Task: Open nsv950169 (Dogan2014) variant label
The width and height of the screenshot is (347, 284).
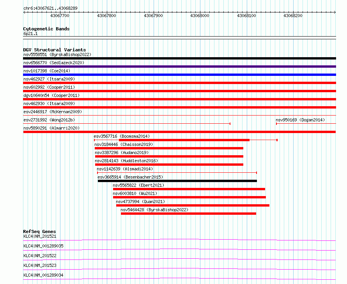Action: 300,120
